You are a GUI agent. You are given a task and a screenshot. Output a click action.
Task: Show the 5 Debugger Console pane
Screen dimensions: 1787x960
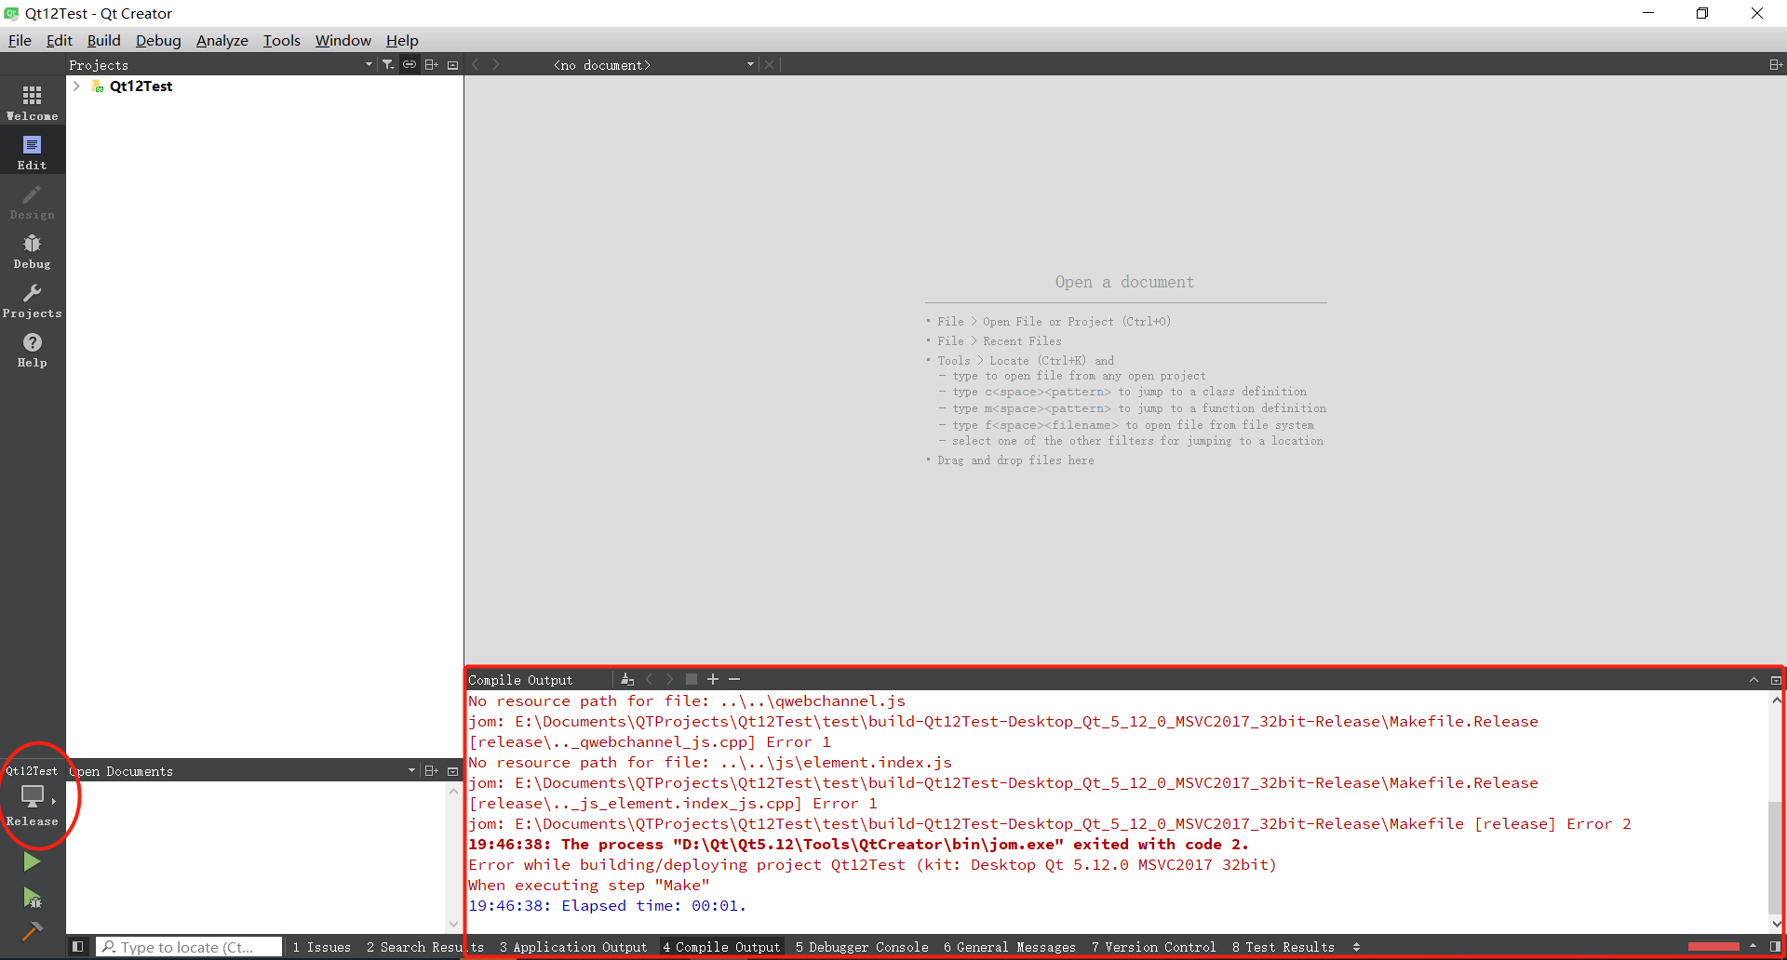pos(862,947)
